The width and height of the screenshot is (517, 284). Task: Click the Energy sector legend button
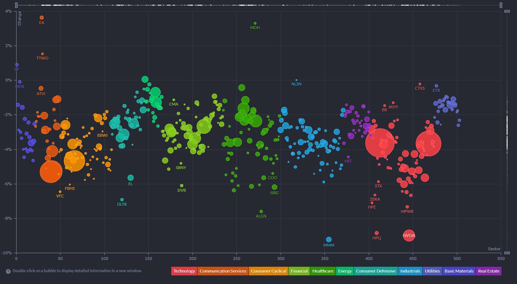345,271
